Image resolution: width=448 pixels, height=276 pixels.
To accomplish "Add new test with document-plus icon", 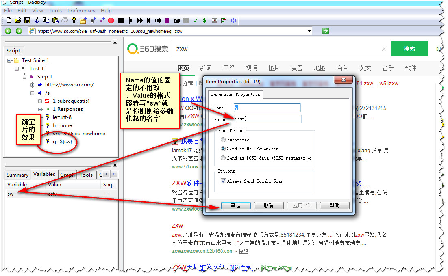I will point(93,20).
